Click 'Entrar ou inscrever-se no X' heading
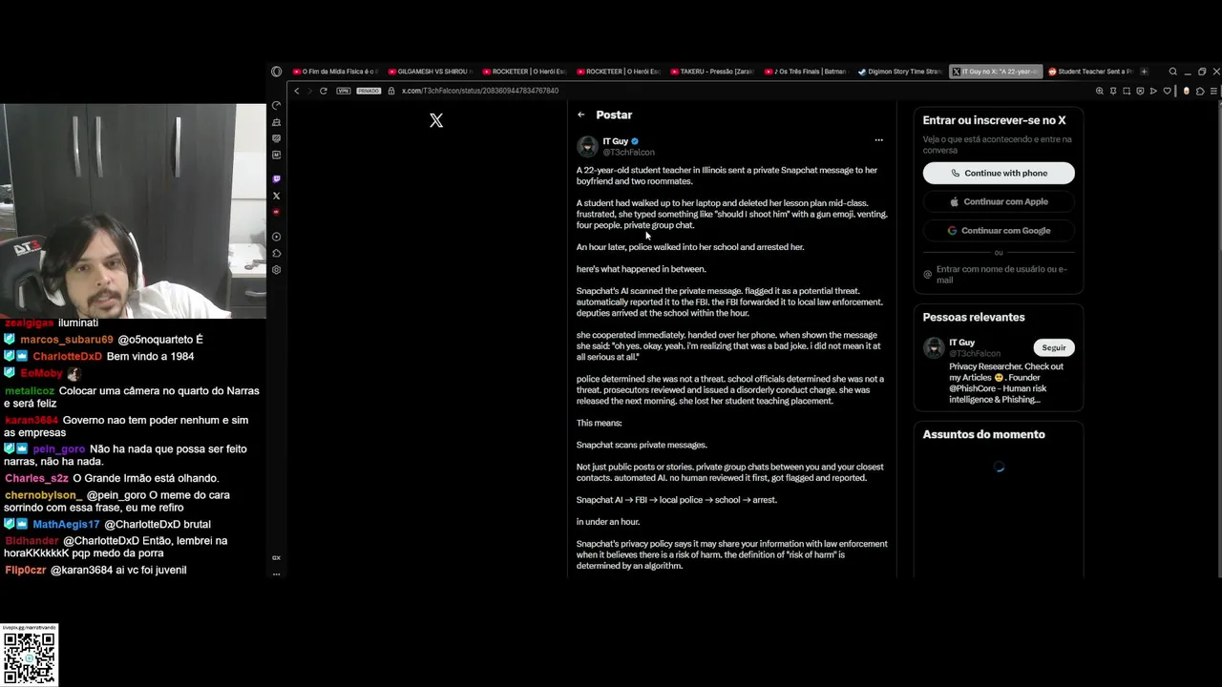 [995, 120]
